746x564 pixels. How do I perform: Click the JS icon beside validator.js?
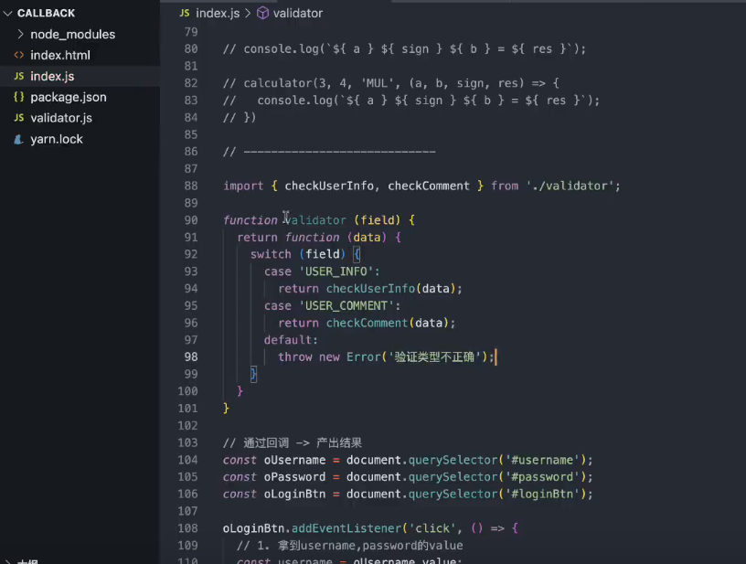(19, 117)
